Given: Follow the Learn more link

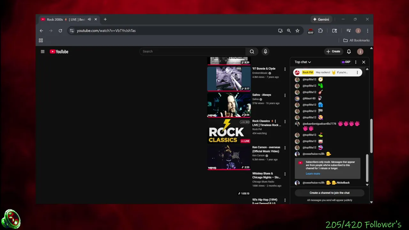Looking at the screenshot, I should [313, 174].
